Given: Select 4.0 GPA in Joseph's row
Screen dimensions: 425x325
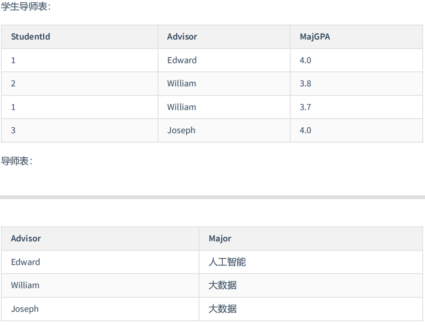Looking at the screenshot, I should tap(356, 130).
